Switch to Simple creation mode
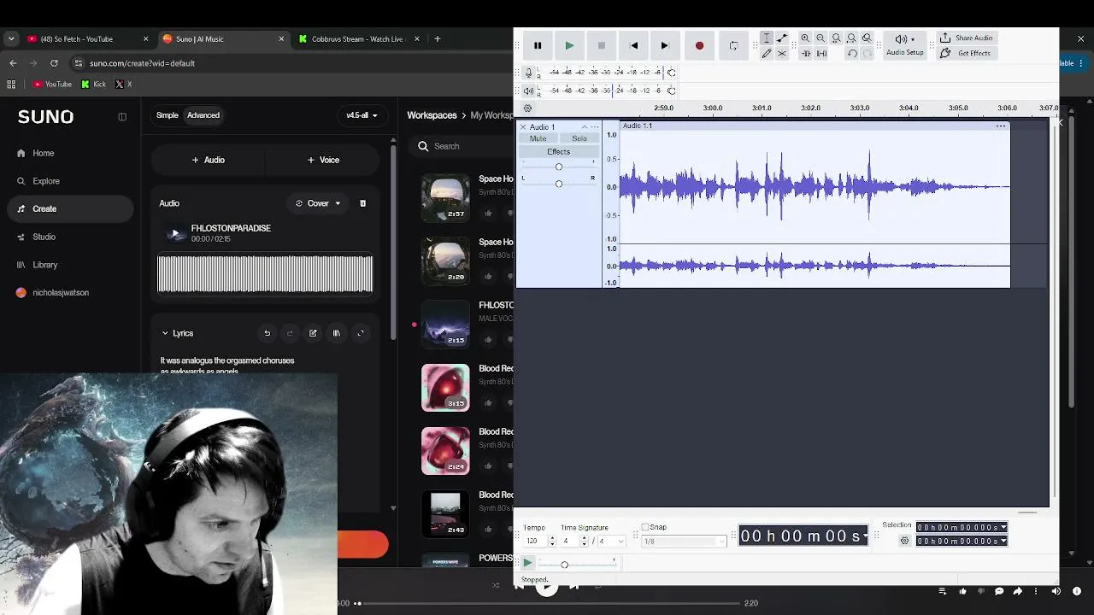This screenshot has height=615, width=1094. point(168,115)
